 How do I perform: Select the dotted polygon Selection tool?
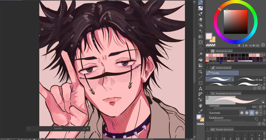coord(200,49)
